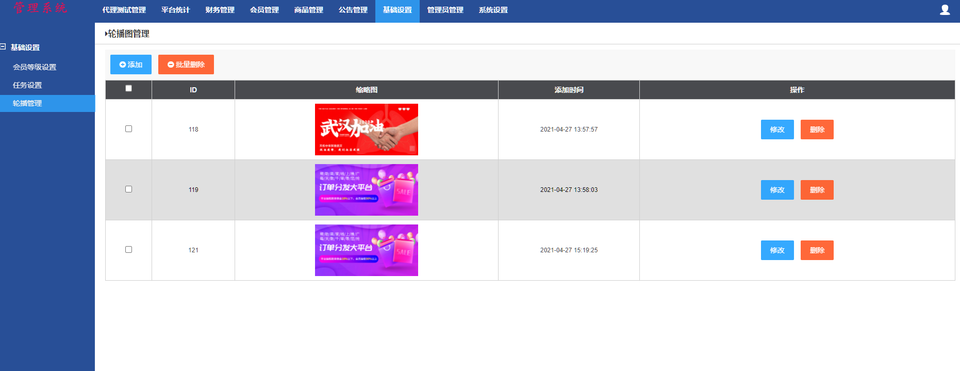Click the purple thumbnail in row 121
Viewport: 960px width, 371px height.
[366, 250]
